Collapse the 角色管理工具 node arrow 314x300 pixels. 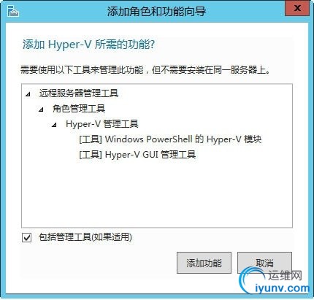tap(41, 109)
